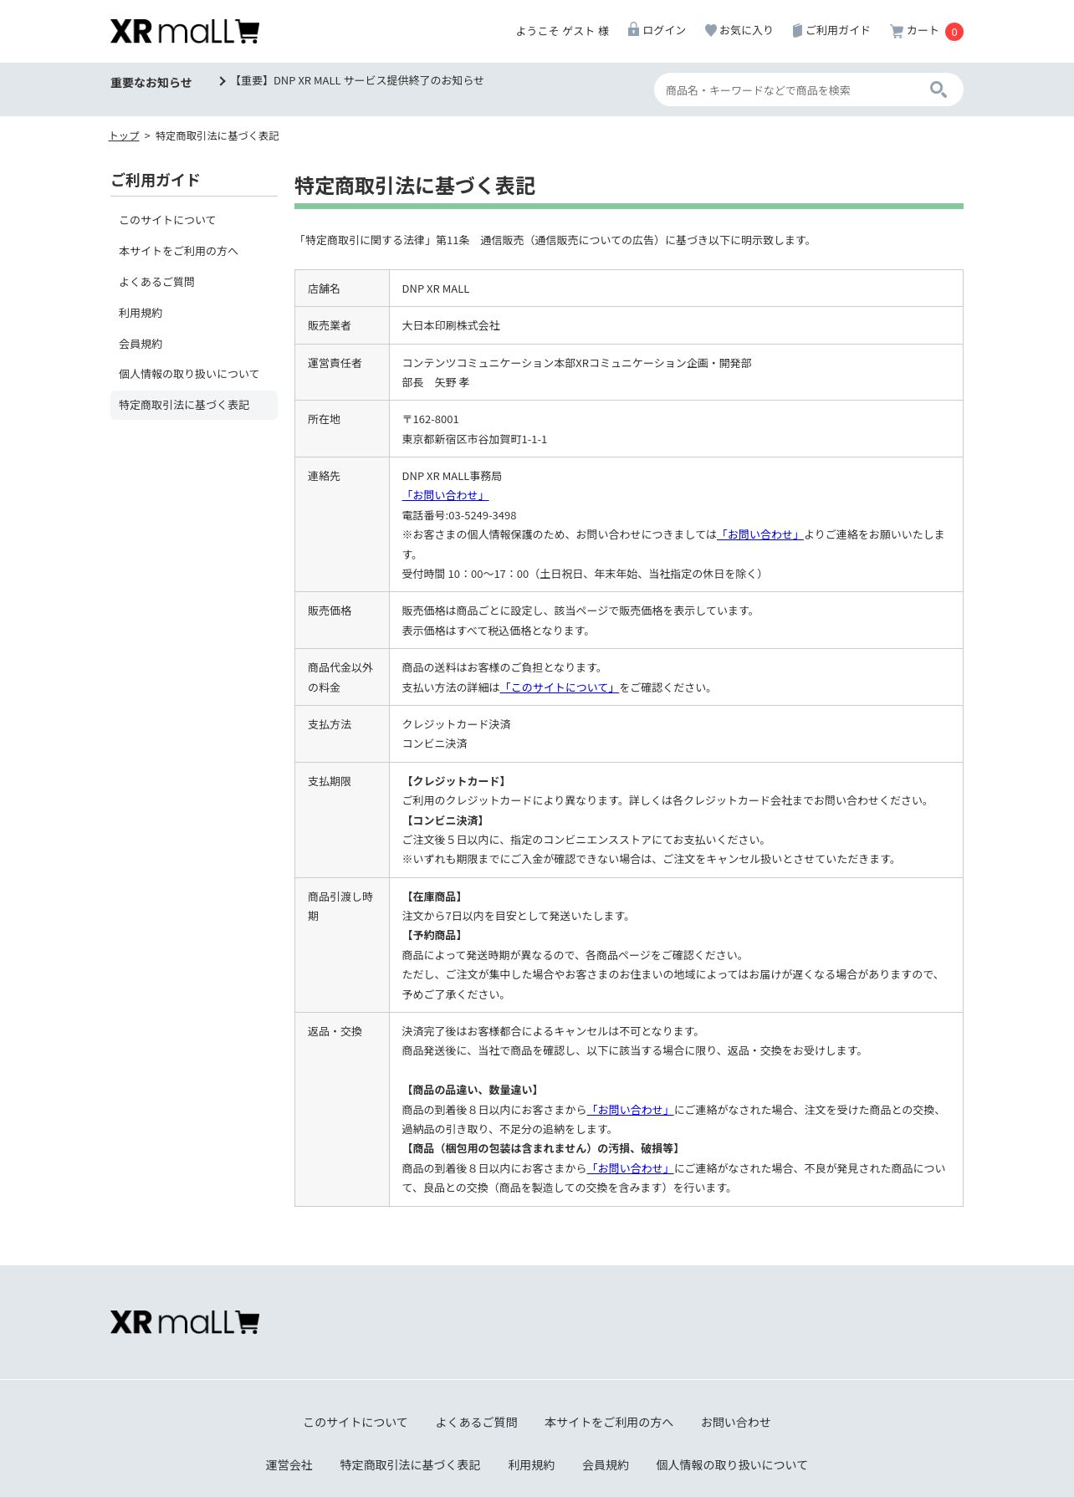Click the XR mall footer logo
This screenshot has width=1074, height=1497.
(x=185, y=1322)
